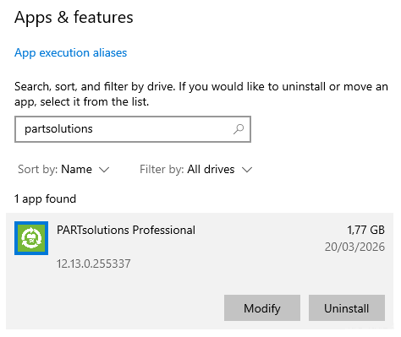Open the App execution aliases link
Viewport: 401px width, 337px height.
[x=70, y=53]
